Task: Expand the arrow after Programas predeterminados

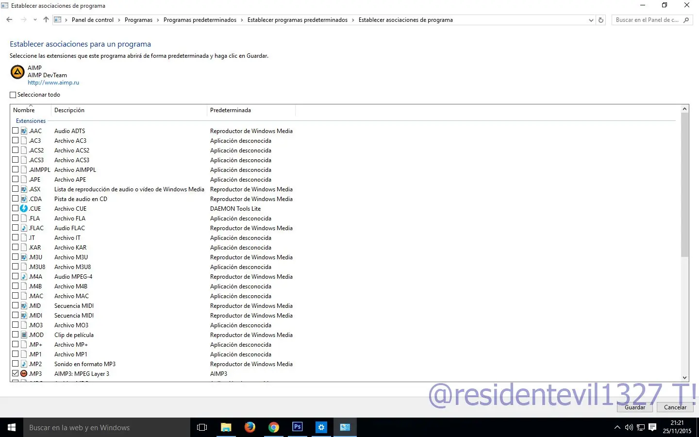Action: tap(242, 20)
